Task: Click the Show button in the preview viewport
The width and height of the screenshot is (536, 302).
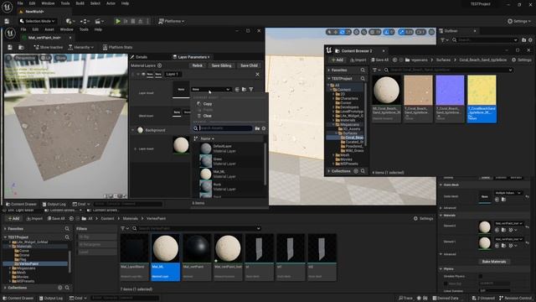Action: tap(61, 58)
